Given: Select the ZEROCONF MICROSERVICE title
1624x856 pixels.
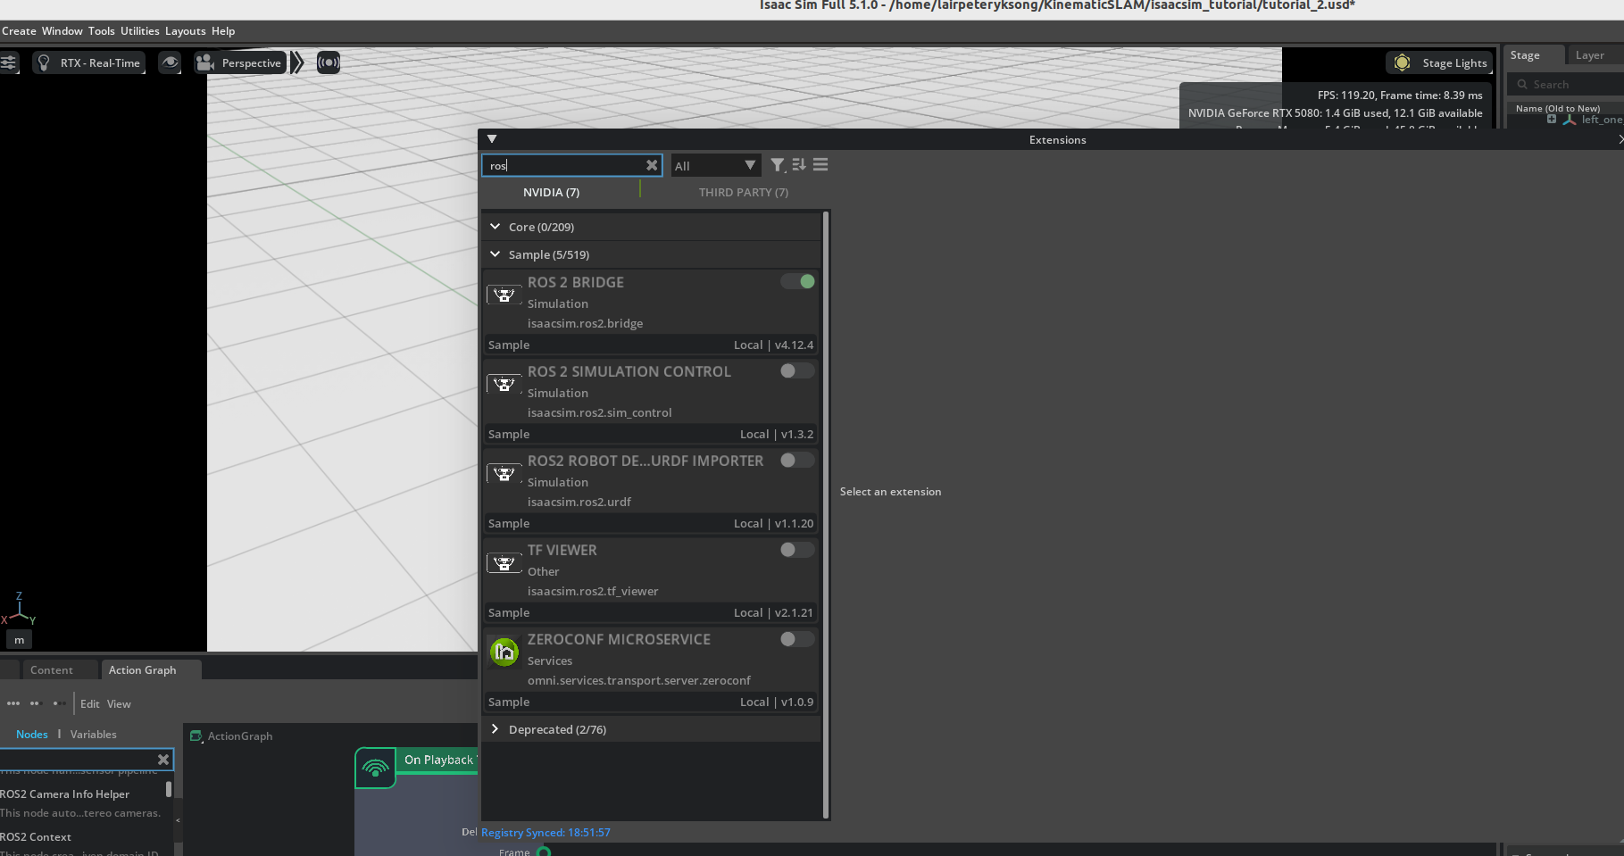Looking at the screenshot, I should (x=619, y=639).
